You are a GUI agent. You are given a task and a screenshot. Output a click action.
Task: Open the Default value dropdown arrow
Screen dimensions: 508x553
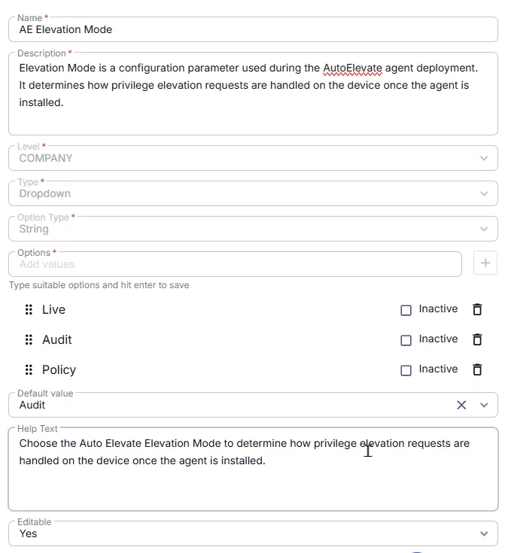484,405
